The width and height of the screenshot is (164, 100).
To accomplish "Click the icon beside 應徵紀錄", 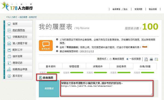I will coord(9,63).
